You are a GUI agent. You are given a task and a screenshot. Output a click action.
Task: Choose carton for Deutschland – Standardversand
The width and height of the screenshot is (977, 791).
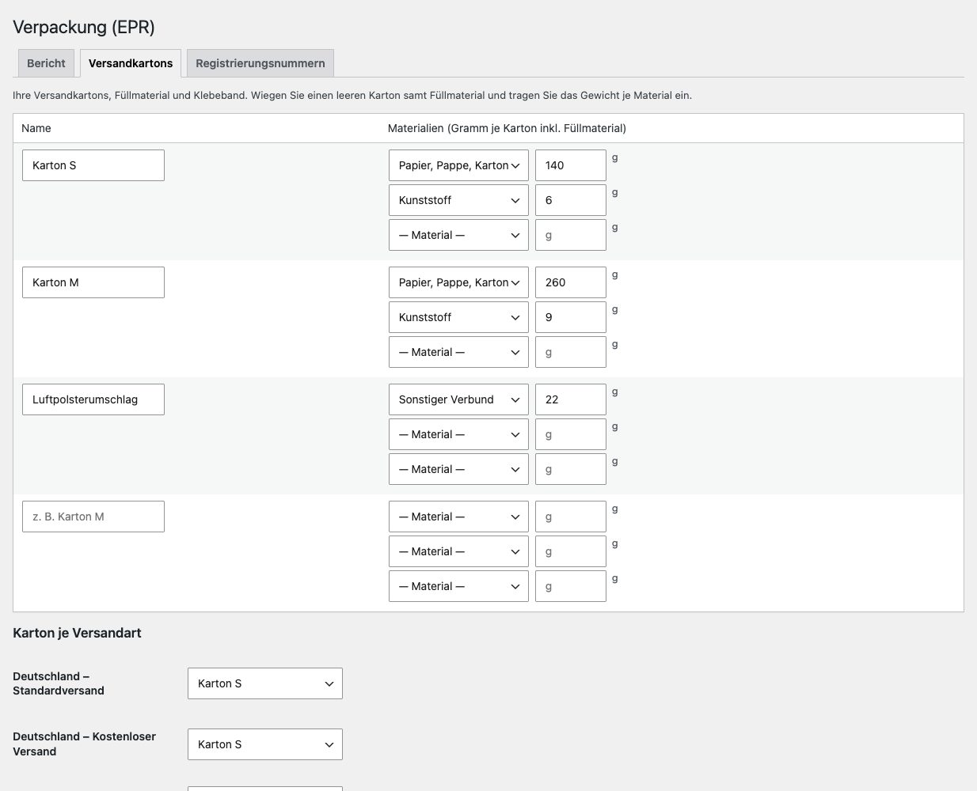pyautogui.click(x=265, y=683)
